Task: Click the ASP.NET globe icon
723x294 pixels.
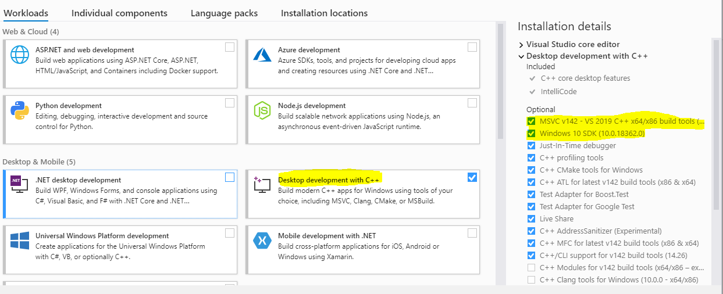Action: [20, 55]
